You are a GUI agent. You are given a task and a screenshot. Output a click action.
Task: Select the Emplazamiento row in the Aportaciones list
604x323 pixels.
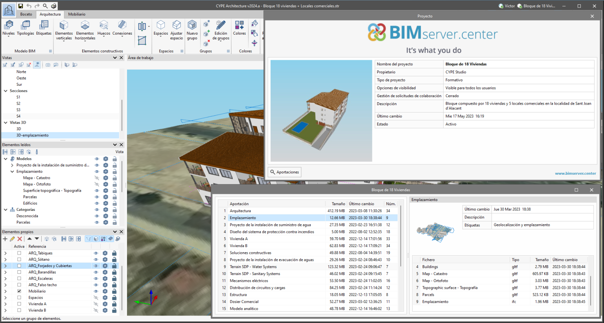[243, 218]
